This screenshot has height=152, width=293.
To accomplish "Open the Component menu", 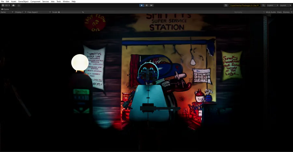I will pyautogui.click(x=35, y=2).
